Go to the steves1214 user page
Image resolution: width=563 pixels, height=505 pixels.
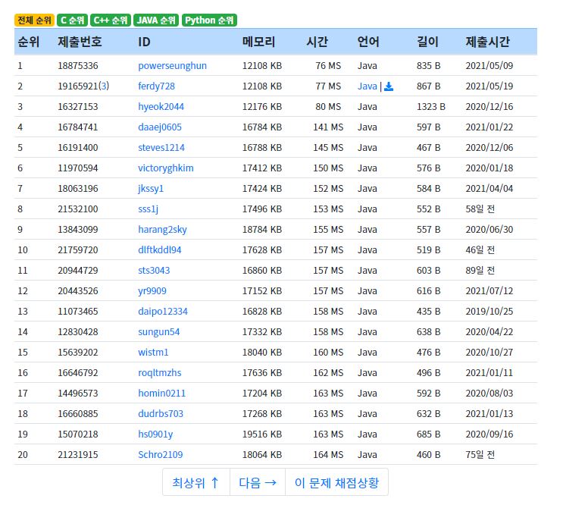(x=161, y=148)
